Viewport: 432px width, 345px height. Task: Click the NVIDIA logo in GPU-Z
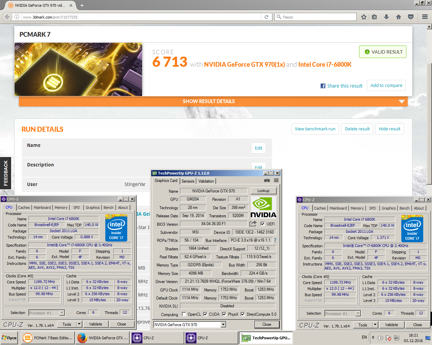(263, 207)
